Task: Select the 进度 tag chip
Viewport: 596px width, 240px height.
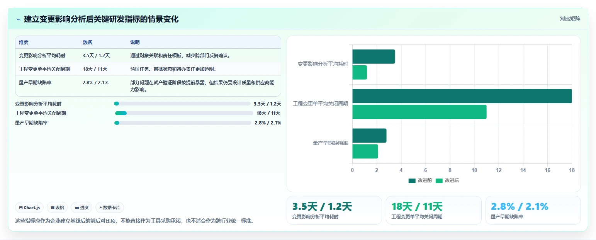Action: (82, 208)
